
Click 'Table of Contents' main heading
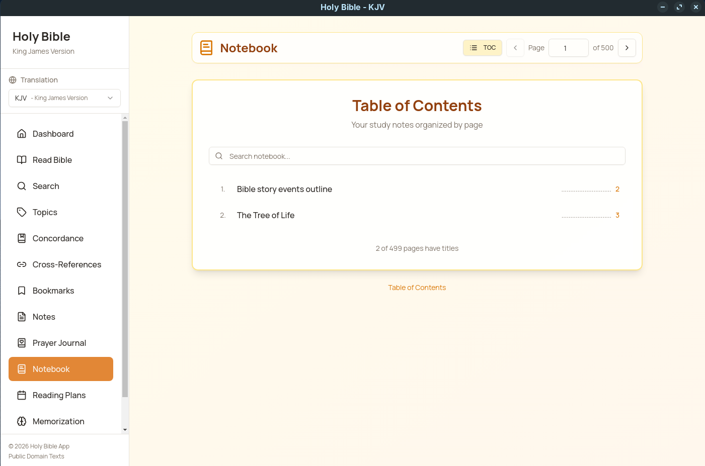[x=417, y=106]
